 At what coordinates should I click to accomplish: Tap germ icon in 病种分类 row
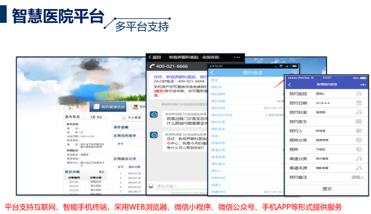point(359,140)
